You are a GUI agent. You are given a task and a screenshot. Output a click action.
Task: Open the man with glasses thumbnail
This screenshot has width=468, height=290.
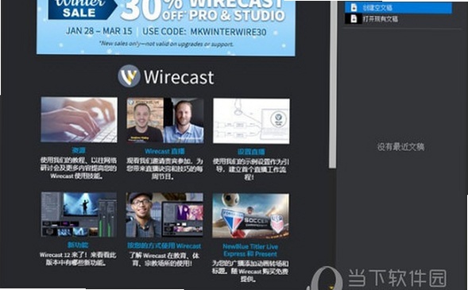(164, 215)
